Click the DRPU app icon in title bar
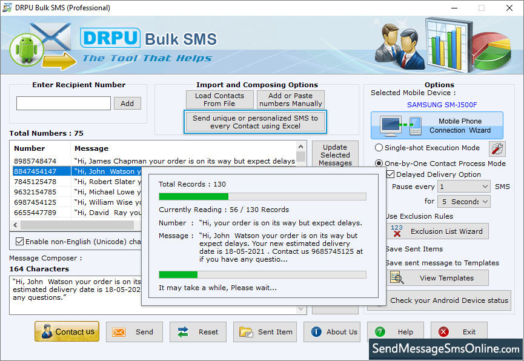This screenshot has height=361, width=524. pos(7,7)
